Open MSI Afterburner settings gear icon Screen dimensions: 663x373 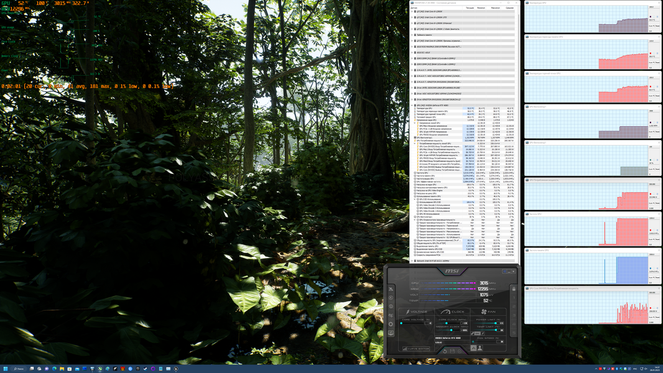391,325
